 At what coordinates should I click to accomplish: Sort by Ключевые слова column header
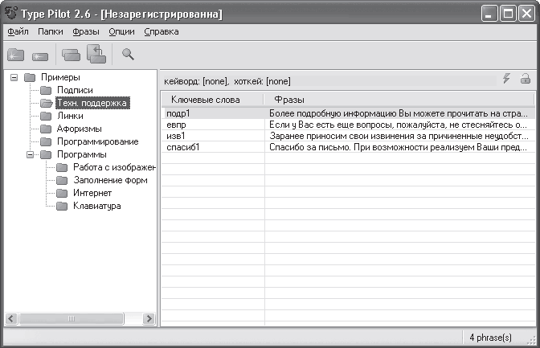(x=212, y=100)
